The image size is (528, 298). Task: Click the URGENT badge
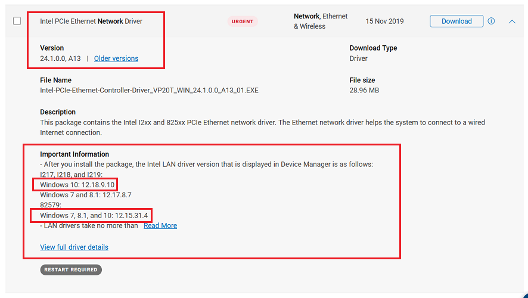click(x=243, y=21)
